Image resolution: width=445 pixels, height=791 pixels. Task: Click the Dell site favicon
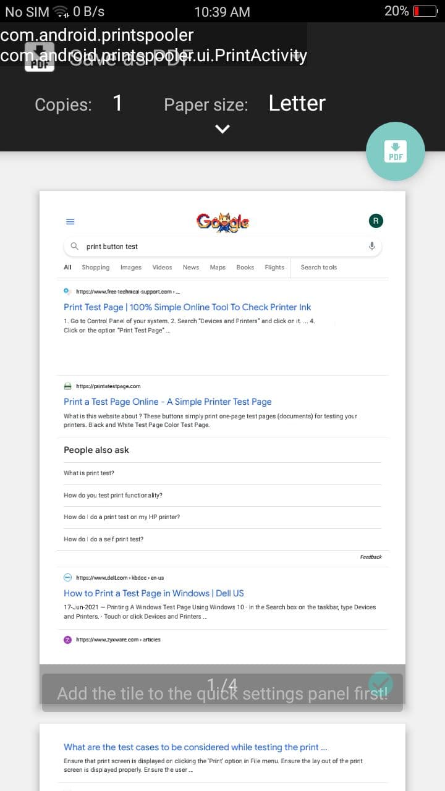(x=68, y=577)
